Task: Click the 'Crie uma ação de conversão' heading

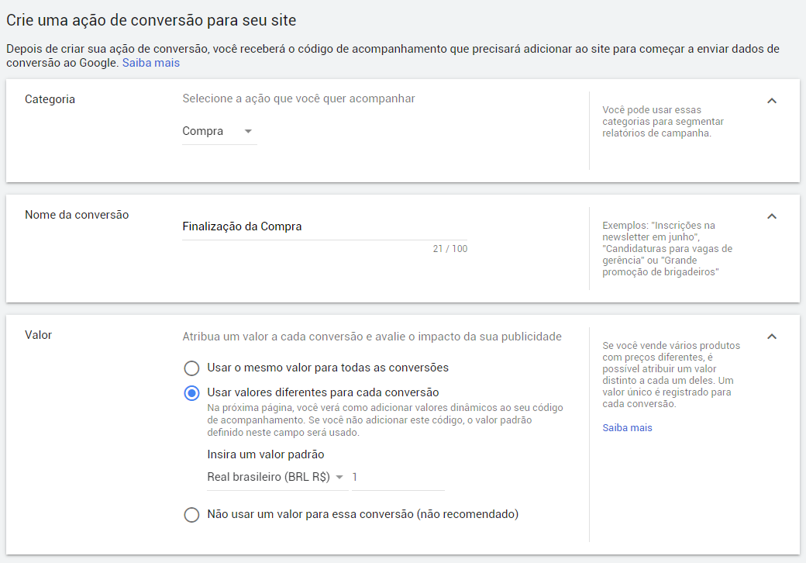Action: pyautogui.click(x=151, y=19)
